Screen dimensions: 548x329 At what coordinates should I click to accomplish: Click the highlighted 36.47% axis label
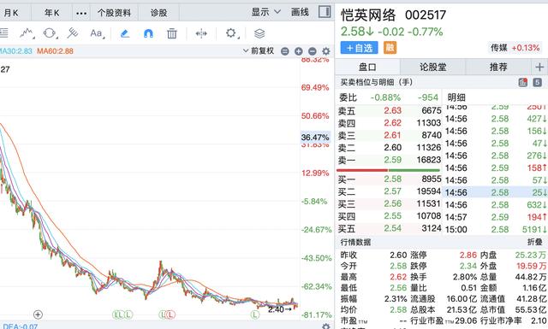tap(315, 137)
